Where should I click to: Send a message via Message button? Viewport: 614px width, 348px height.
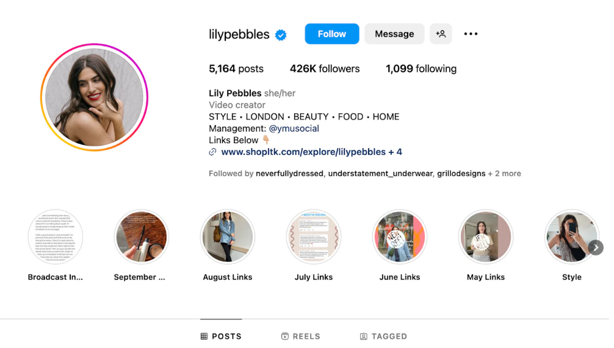point(394,34)
